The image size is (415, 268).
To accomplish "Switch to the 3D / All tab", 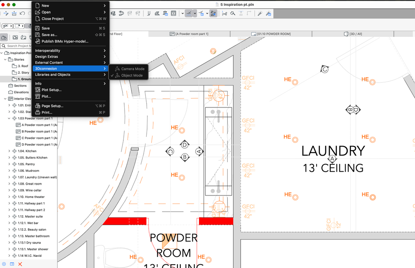I will click(x=353, y=34).
